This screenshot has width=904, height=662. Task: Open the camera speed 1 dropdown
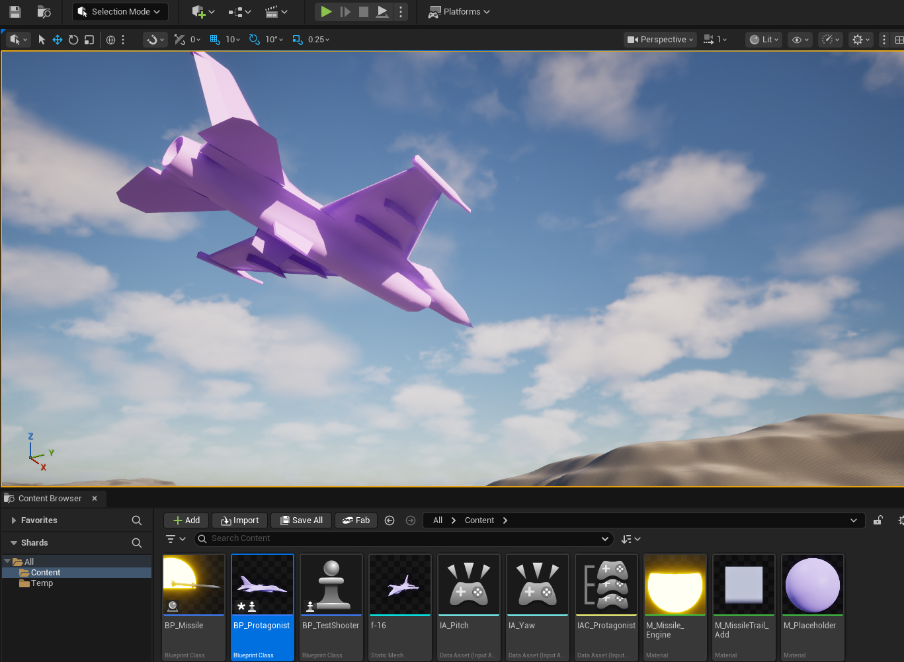(715, 40)
